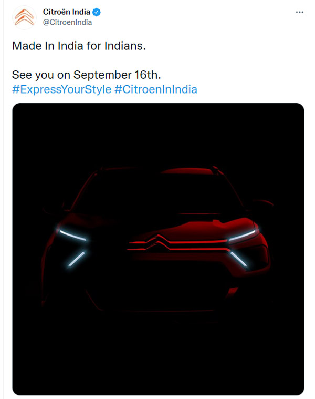Click the car's roof outline

[157, 170]
